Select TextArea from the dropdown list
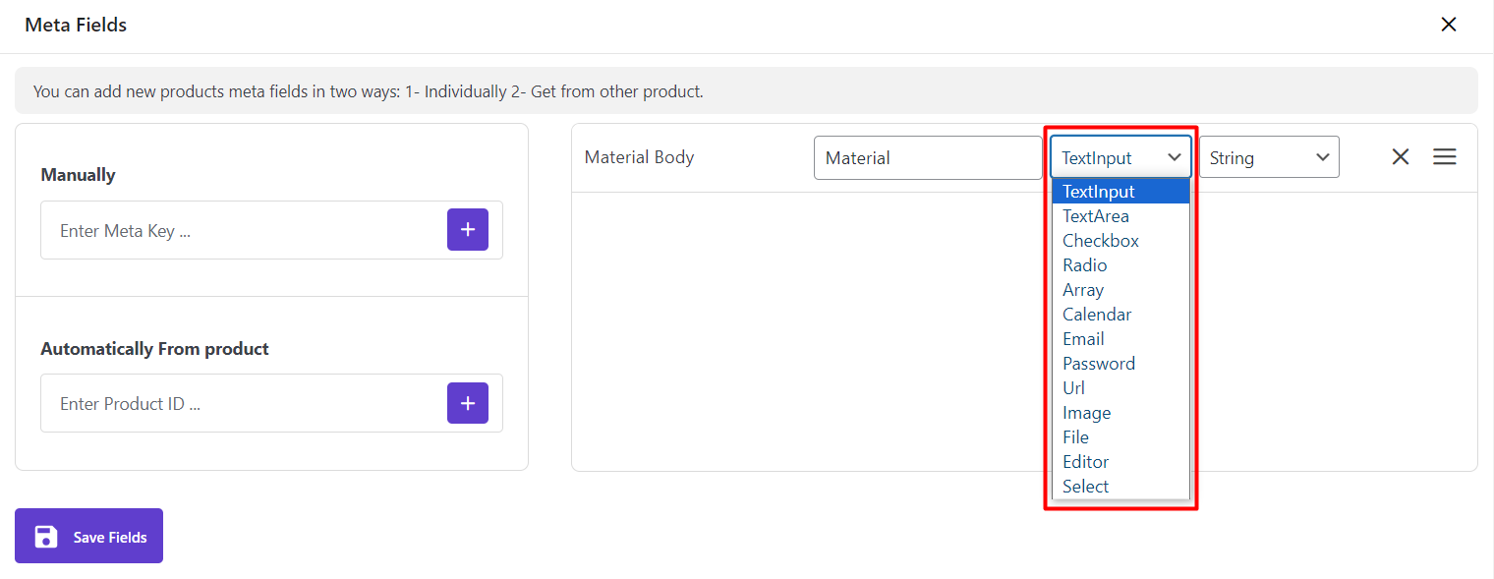 coord(1096,216)
